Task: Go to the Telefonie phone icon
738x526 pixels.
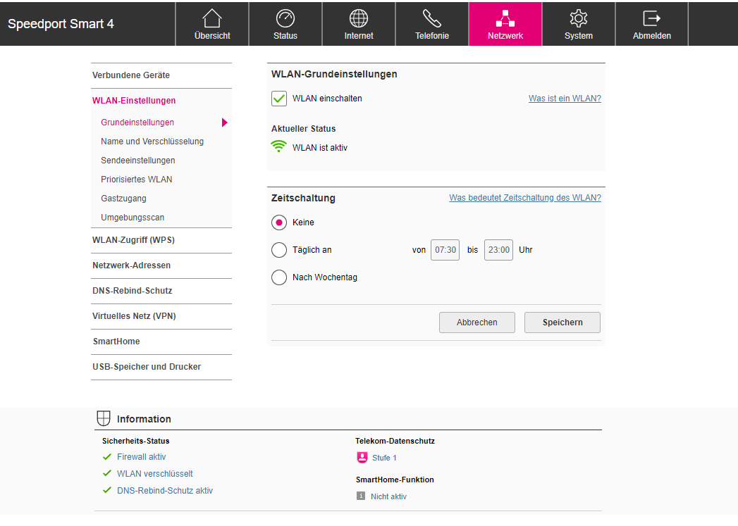Action: (x=432, y=18)
